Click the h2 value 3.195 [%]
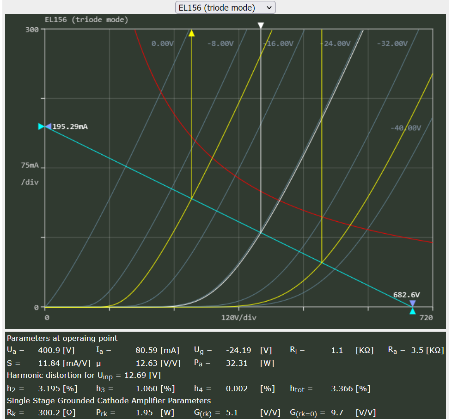This screenshot has width=452, height=419. click(58, 389)
